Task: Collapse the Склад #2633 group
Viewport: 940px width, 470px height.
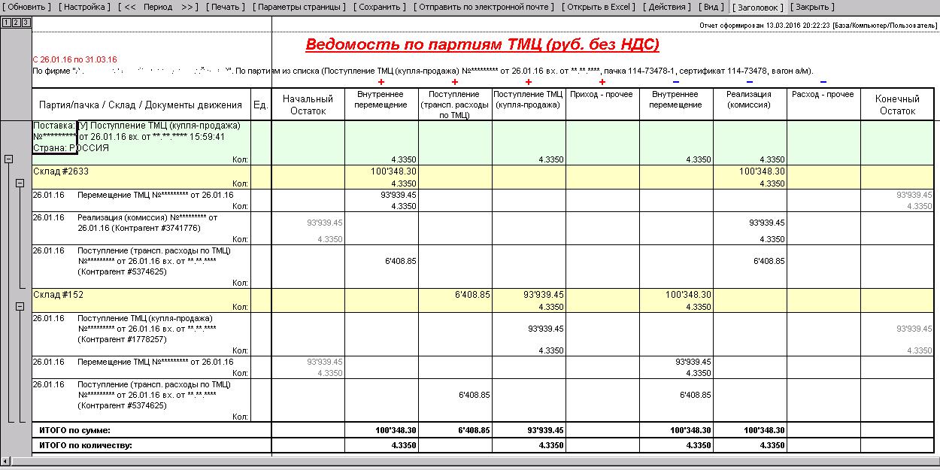Action: coord(20,183)
